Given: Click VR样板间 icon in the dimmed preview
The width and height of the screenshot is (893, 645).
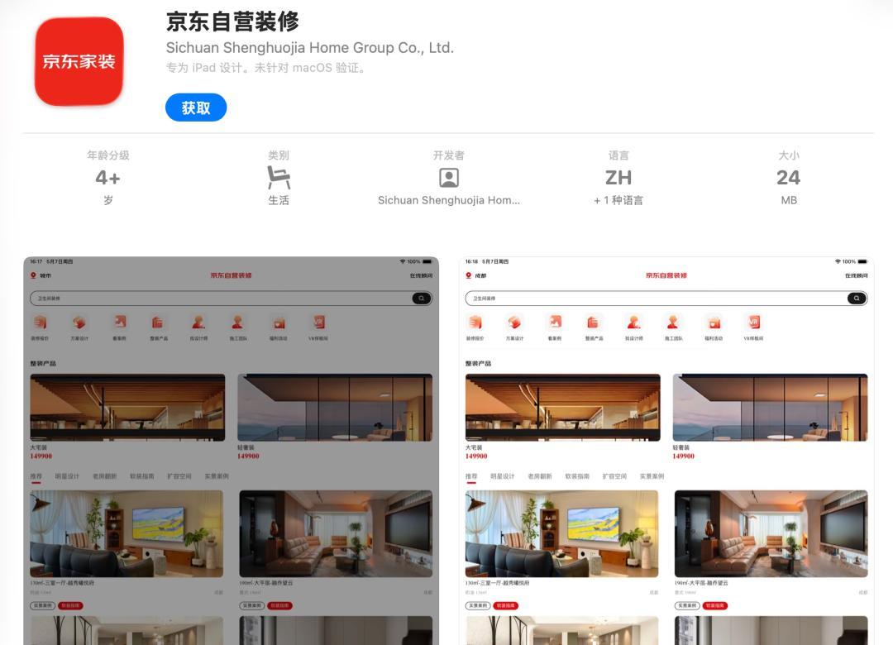Looking at the screenshot, I should click(x=318, y=322).
